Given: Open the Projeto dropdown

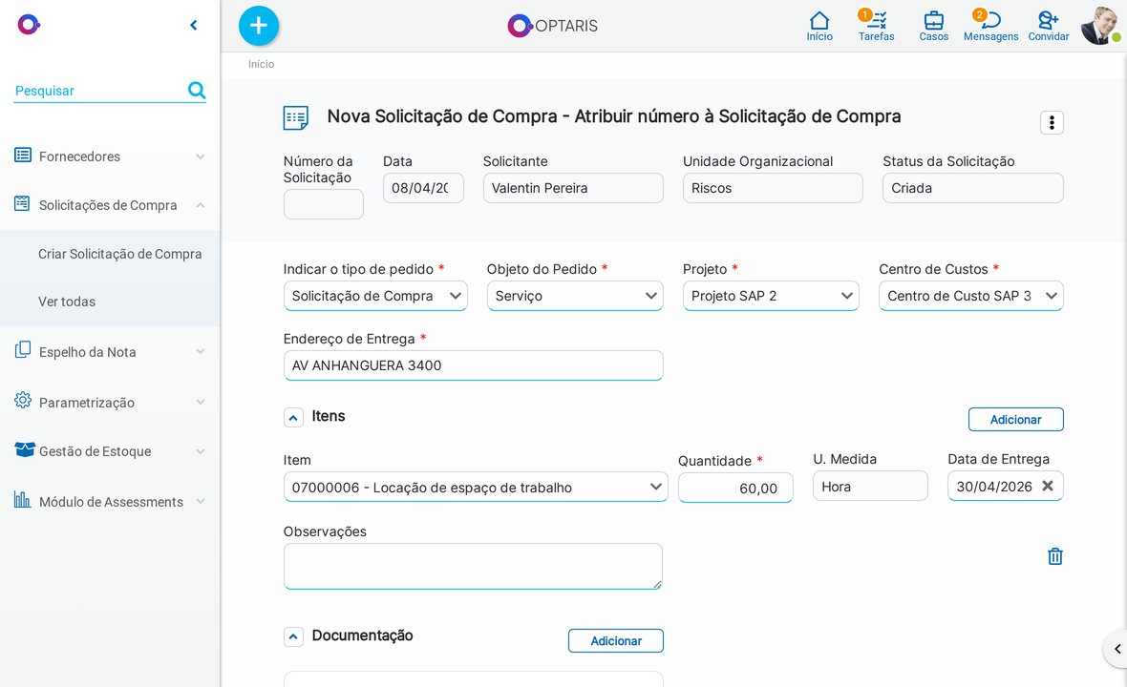Looking at the screenshot, I should pyautogui.click(x=771, y=296).
